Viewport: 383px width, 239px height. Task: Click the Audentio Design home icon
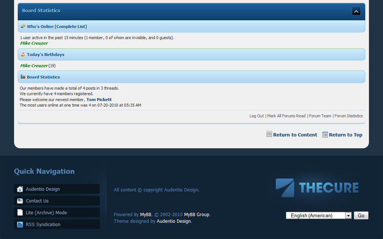20,189
